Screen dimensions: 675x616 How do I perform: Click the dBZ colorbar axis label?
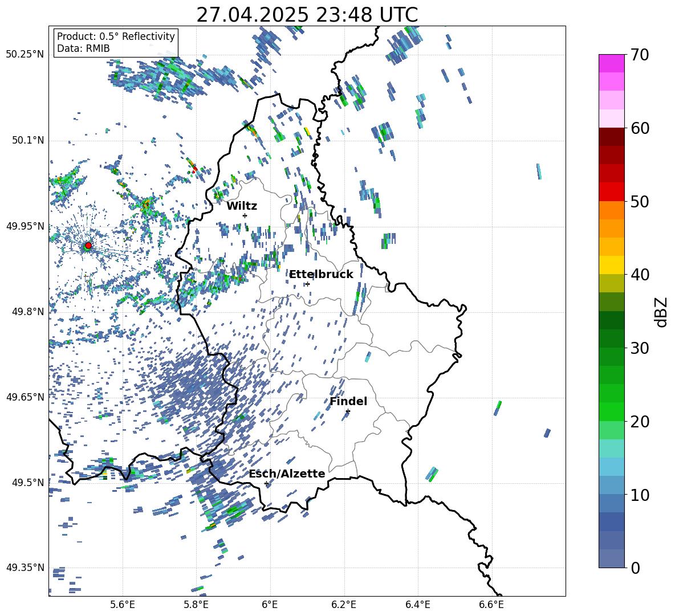[662, 312]
